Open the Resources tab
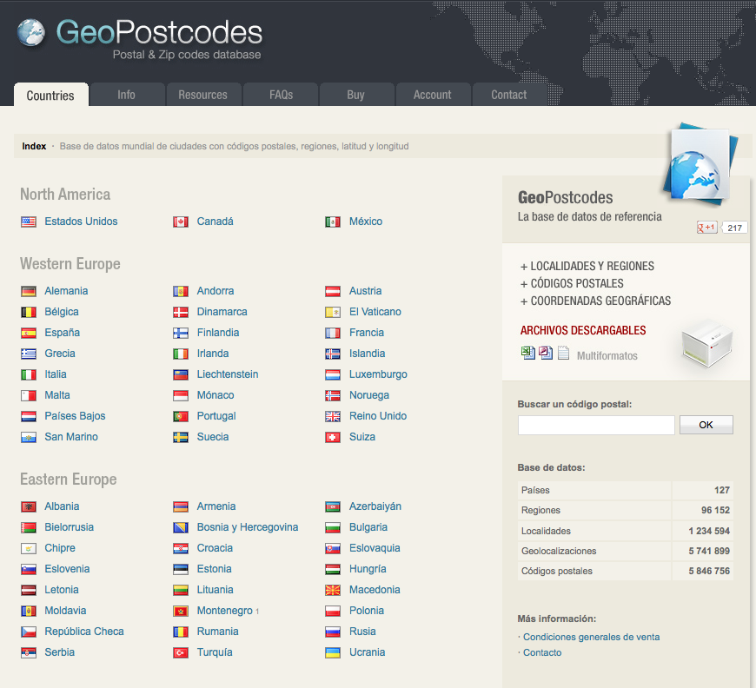 203,95
